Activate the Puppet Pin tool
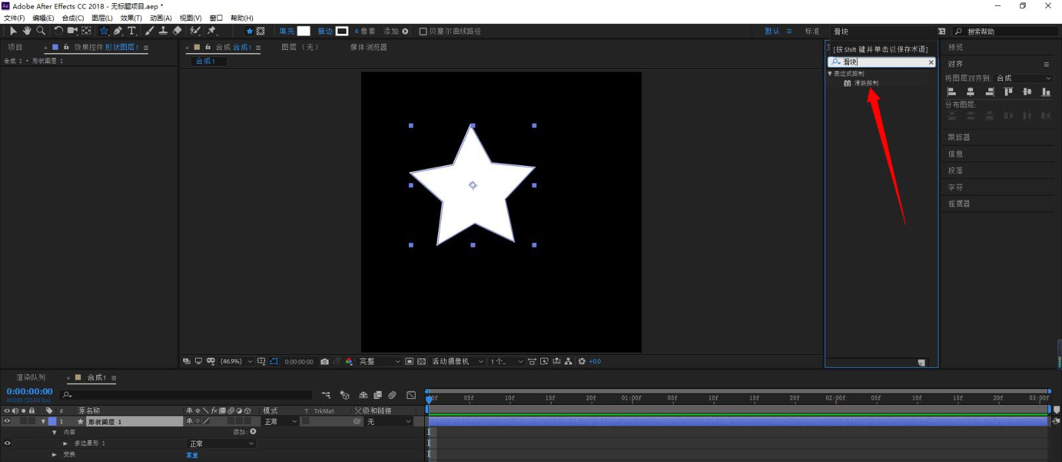1062x462 pixels. [212, 31]
